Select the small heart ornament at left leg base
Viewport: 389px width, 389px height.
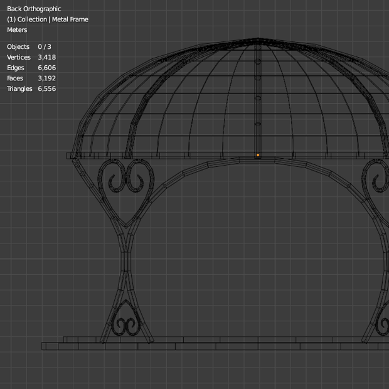pos(126,319)
